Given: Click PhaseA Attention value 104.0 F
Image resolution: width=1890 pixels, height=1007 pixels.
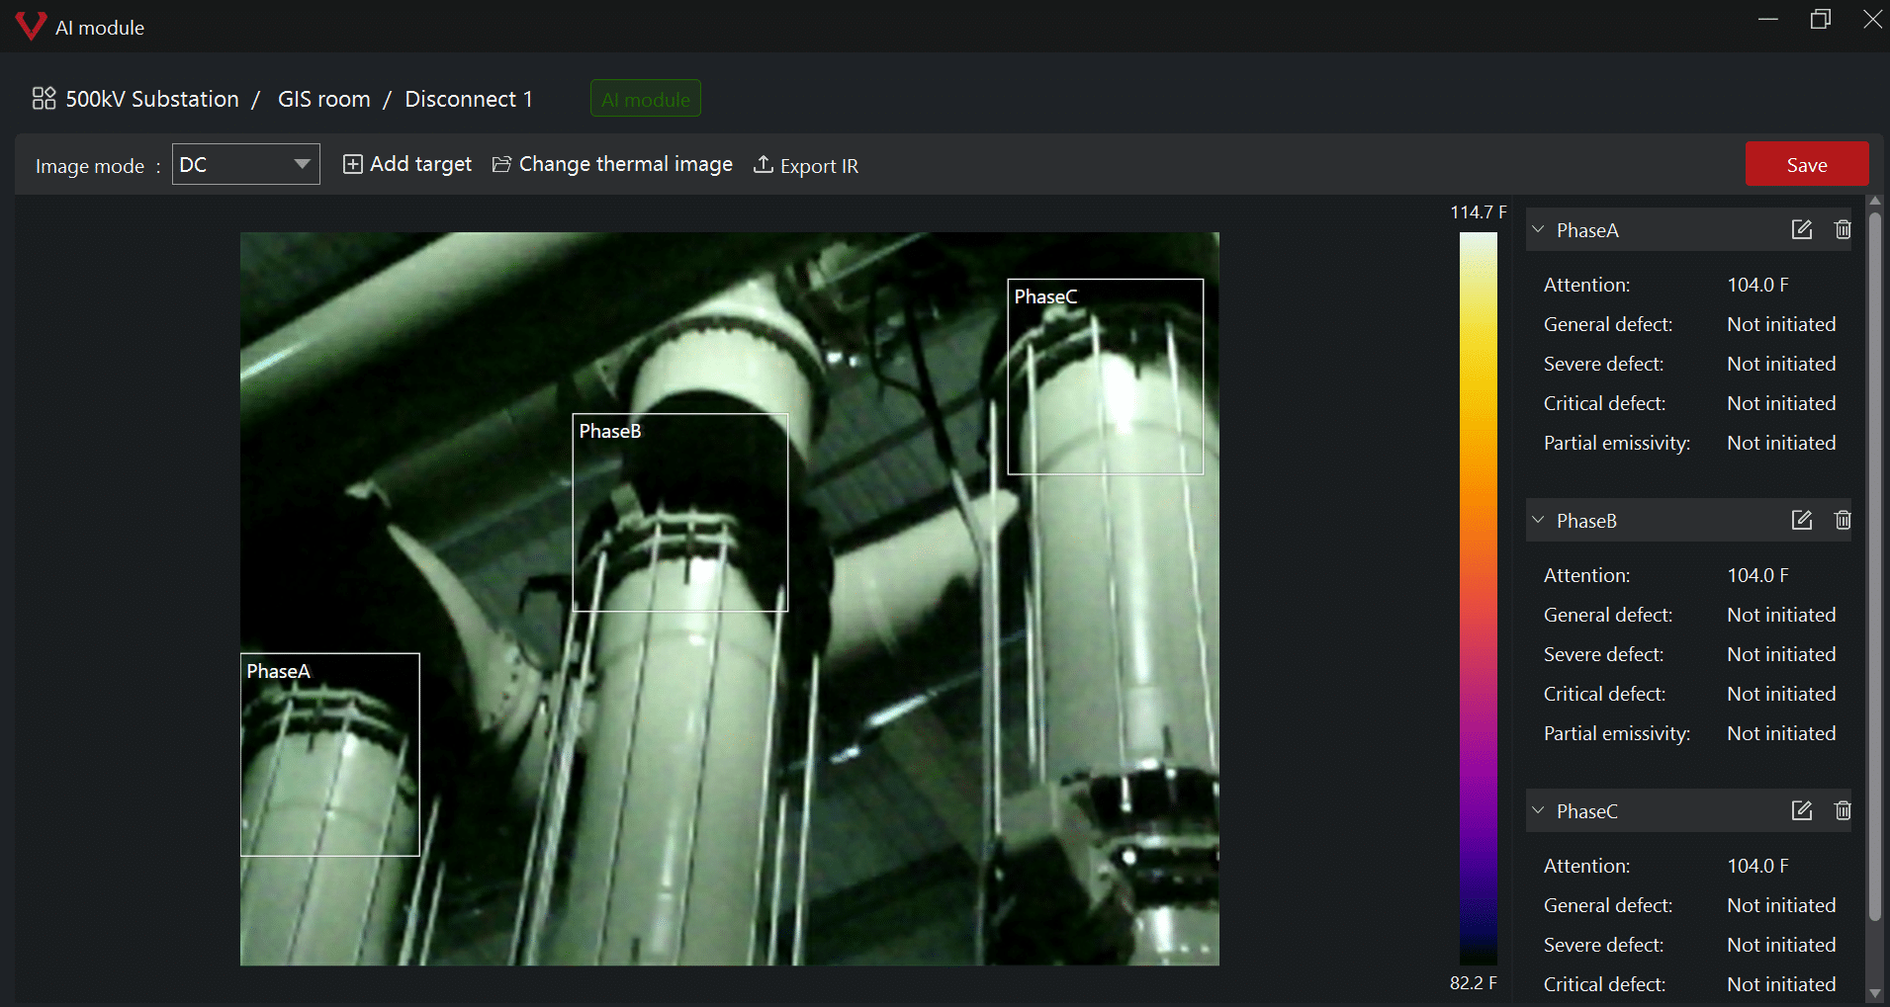Looking at the screenshot, I should [x=1757, y=285].
